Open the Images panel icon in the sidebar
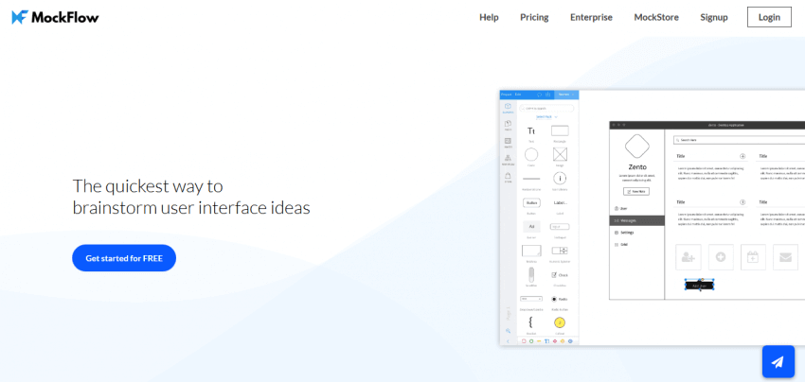This screenshot has width=805, height=382. [x=508, y=142]
